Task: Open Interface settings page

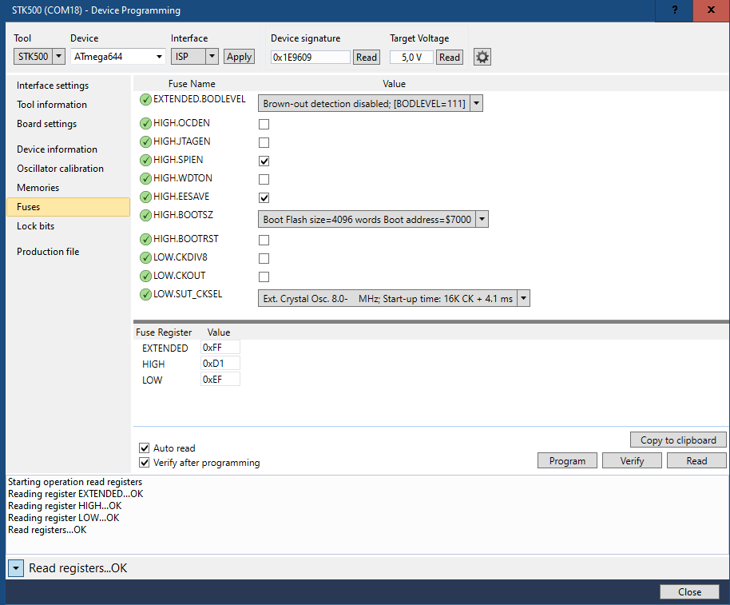Action: pyautogui.click(x=53, y=86)
